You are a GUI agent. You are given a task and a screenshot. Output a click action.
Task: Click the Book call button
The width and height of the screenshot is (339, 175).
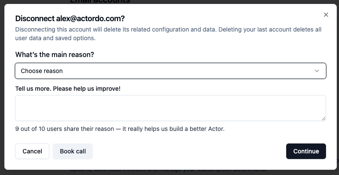point(73,151)
